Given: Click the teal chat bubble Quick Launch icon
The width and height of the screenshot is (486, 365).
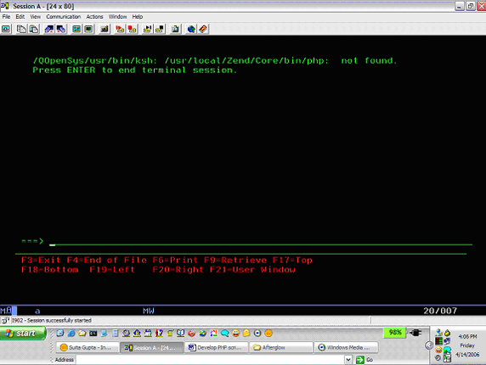Looking at the screenshot, I should tap(224, 333).
